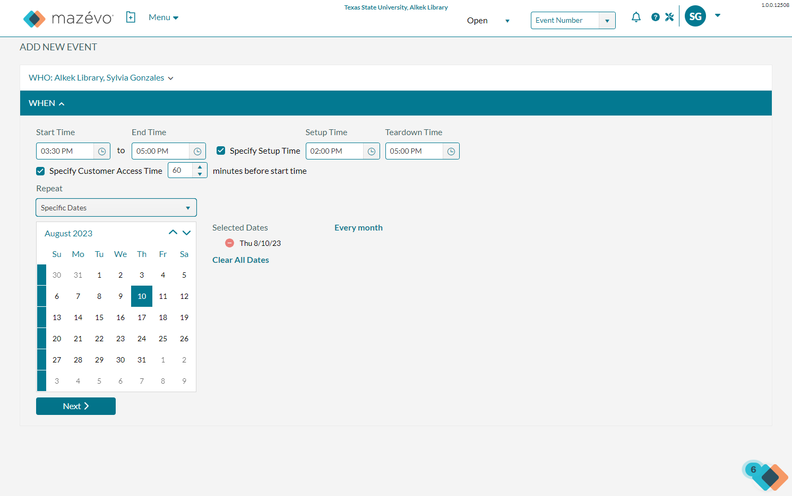Select August 15 in the calendar

pyautogui.click(x=99, y=317)
